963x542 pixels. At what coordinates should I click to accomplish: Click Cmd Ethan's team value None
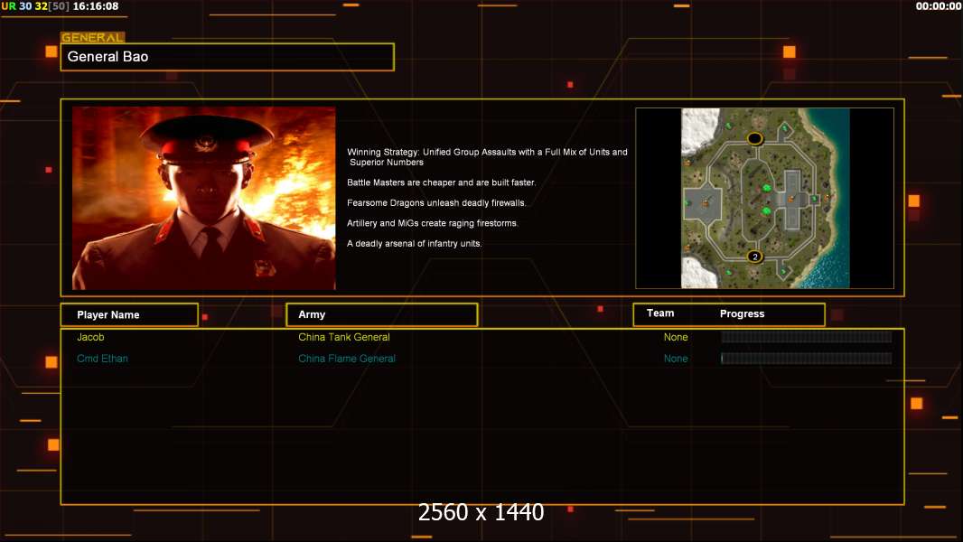coord(676,359)
